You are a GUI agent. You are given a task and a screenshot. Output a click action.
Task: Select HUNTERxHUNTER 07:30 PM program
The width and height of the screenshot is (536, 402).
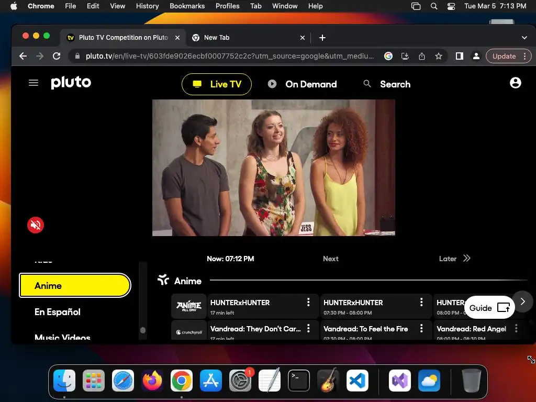[375, 307]
